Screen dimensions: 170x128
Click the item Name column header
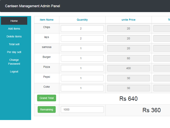(x=47, y=20)
